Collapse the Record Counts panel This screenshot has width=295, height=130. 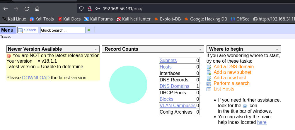point(200,50)
